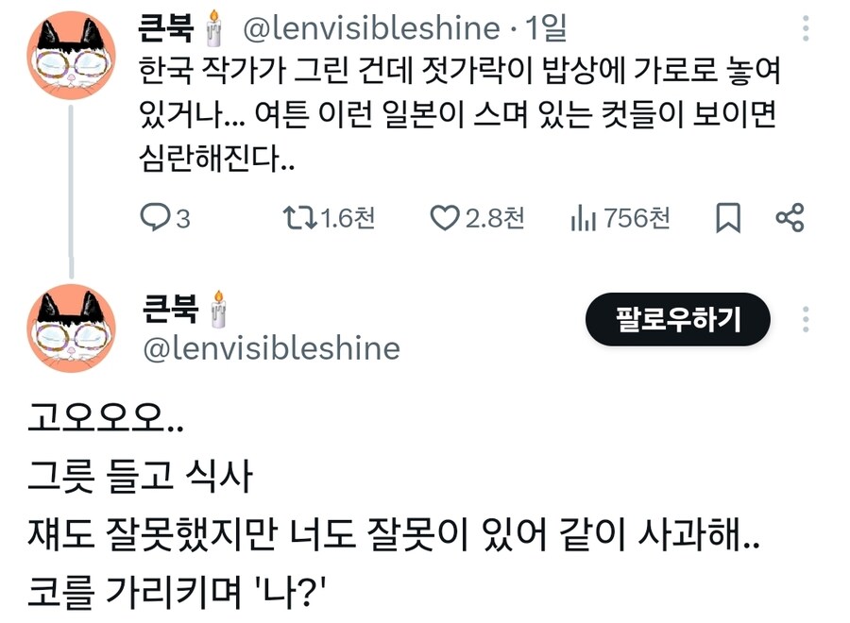Click the share icon on first tweet

pyautogui.click(x=790, y=218)
